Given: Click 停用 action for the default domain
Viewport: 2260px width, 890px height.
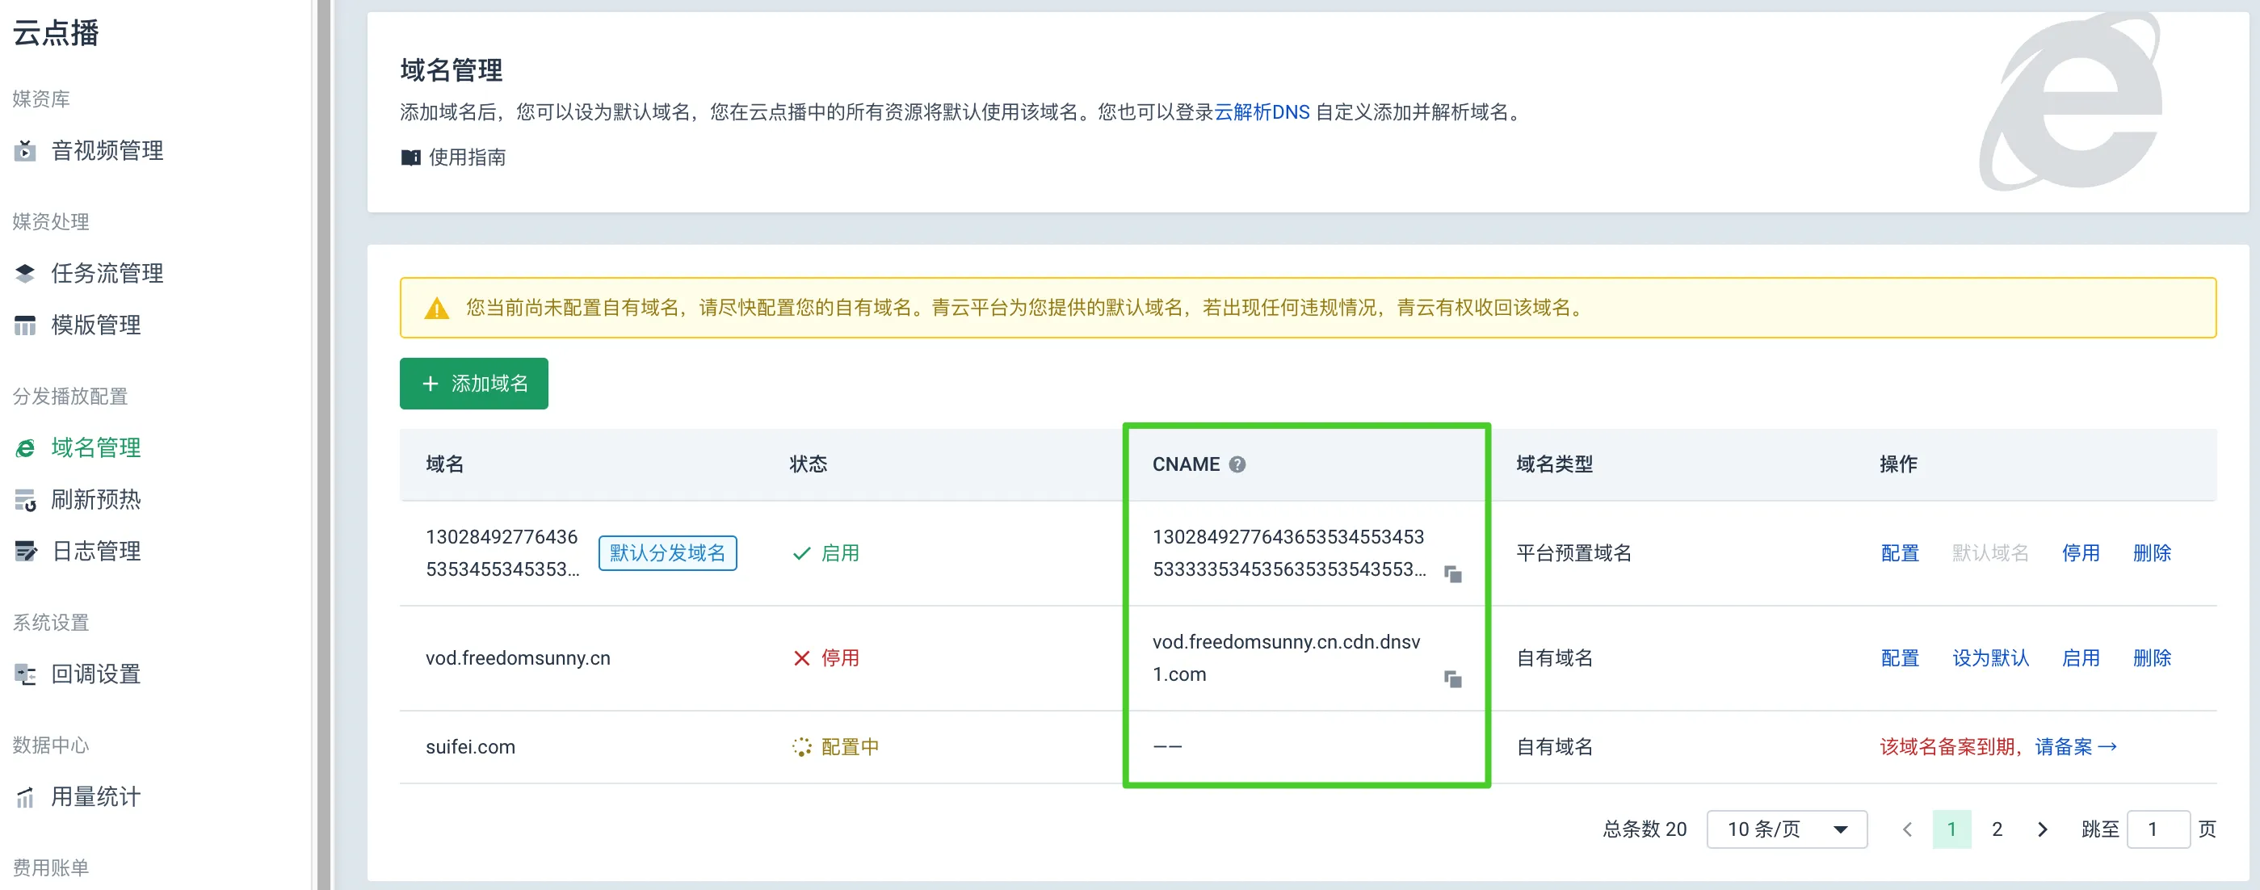Looking at the screenshot, I should (x=2080, y=553).
